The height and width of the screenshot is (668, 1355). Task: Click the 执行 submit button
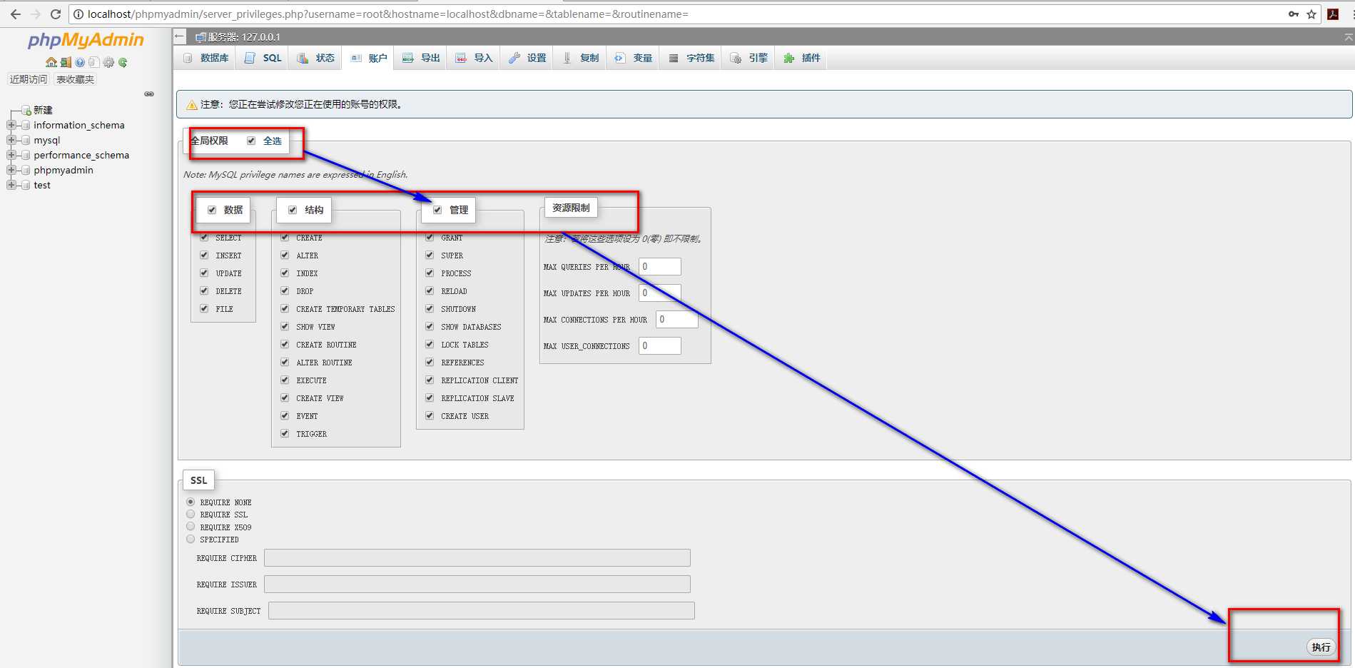(x=1321, y=647)
